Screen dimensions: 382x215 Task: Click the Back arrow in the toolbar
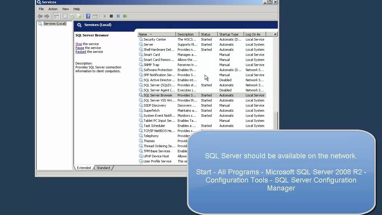click(40, 16)
